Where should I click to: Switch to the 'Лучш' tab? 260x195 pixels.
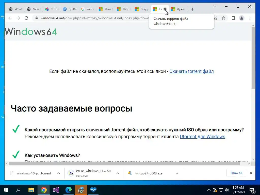pos(178,9)
